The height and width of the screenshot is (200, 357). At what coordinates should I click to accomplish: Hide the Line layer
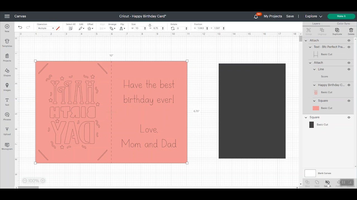pos(349,69)
